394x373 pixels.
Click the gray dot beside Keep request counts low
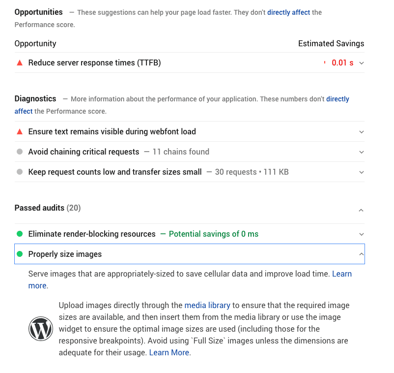19,172
